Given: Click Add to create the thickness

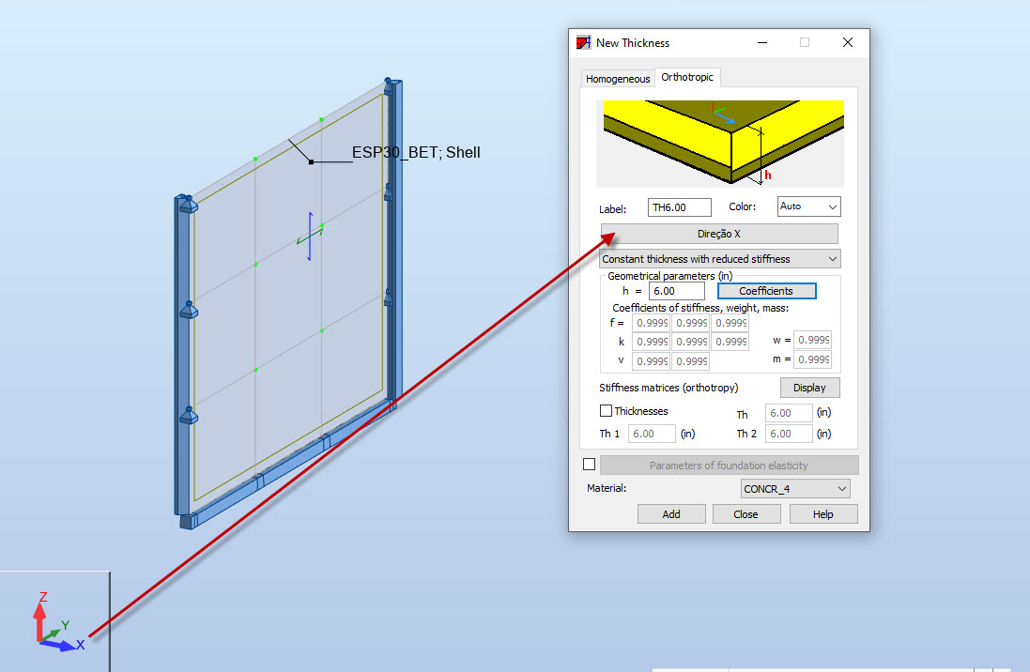Looking at the screenshot, I should click(671, 513).
